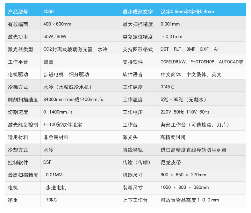Select '84000mm/min或1400mm/s' value
The image size is (251, 213).
click(x=73, y=99)
